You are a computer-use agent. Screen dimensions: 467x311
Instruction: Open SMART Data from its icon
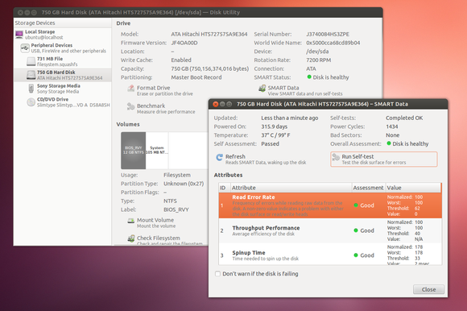click(262, 89)
